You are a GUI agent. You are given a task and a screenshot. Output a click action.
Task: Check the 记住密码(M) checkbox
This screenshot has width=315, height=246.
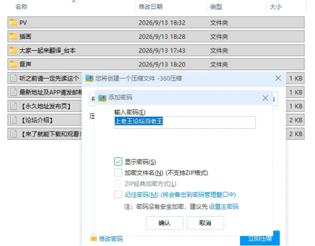click(x=118, y=194)
